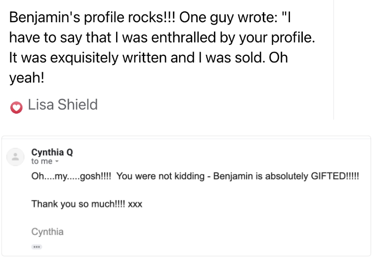Click the 'yeah!' text ending the testimonial

[x=27, y=78]
